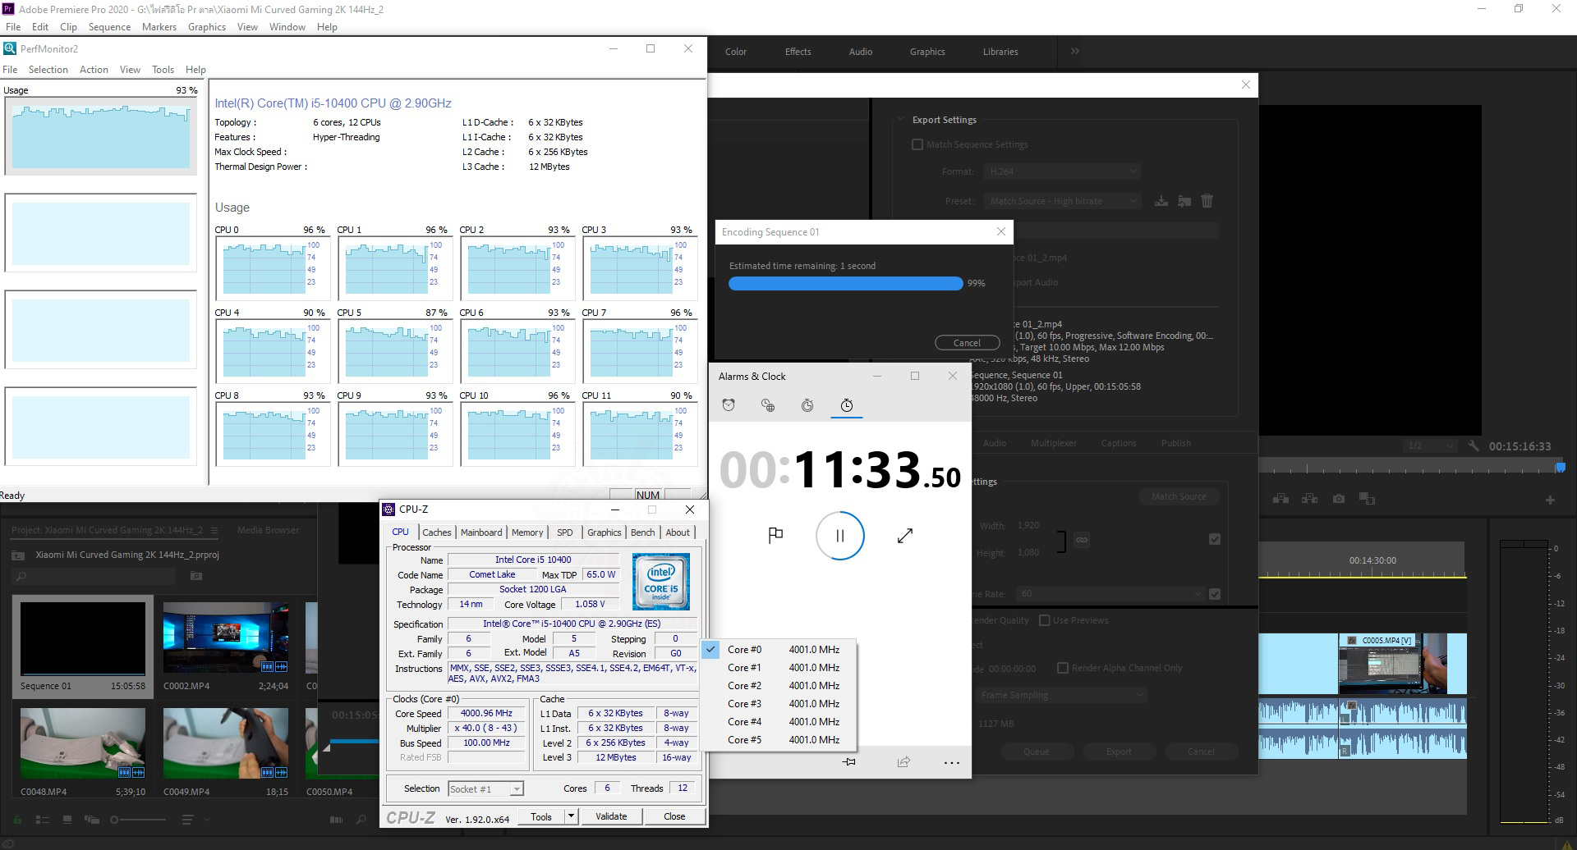This screenshot has width=1577, height=850.
Task: Click the Close button in CPU-Z
Action: click(674, 816)
